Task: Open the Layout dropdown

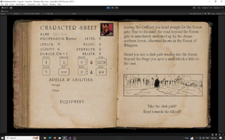Action: (x=218, y=8)
